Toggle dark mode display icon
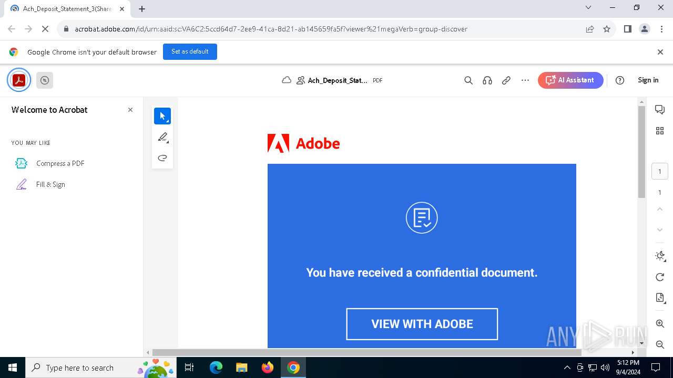The height and width of the screenshot is (378, 673). 660,256
